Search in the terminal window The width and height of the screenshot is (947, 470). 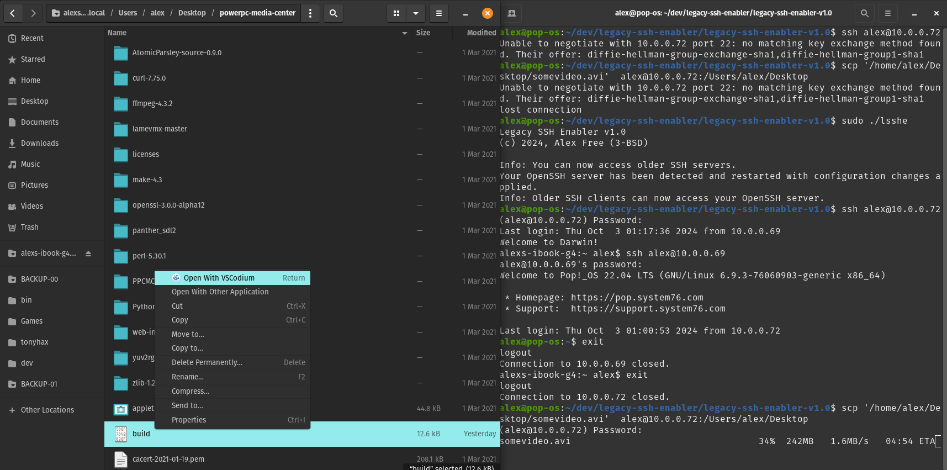pyautogui.click(x=865, y=13)
